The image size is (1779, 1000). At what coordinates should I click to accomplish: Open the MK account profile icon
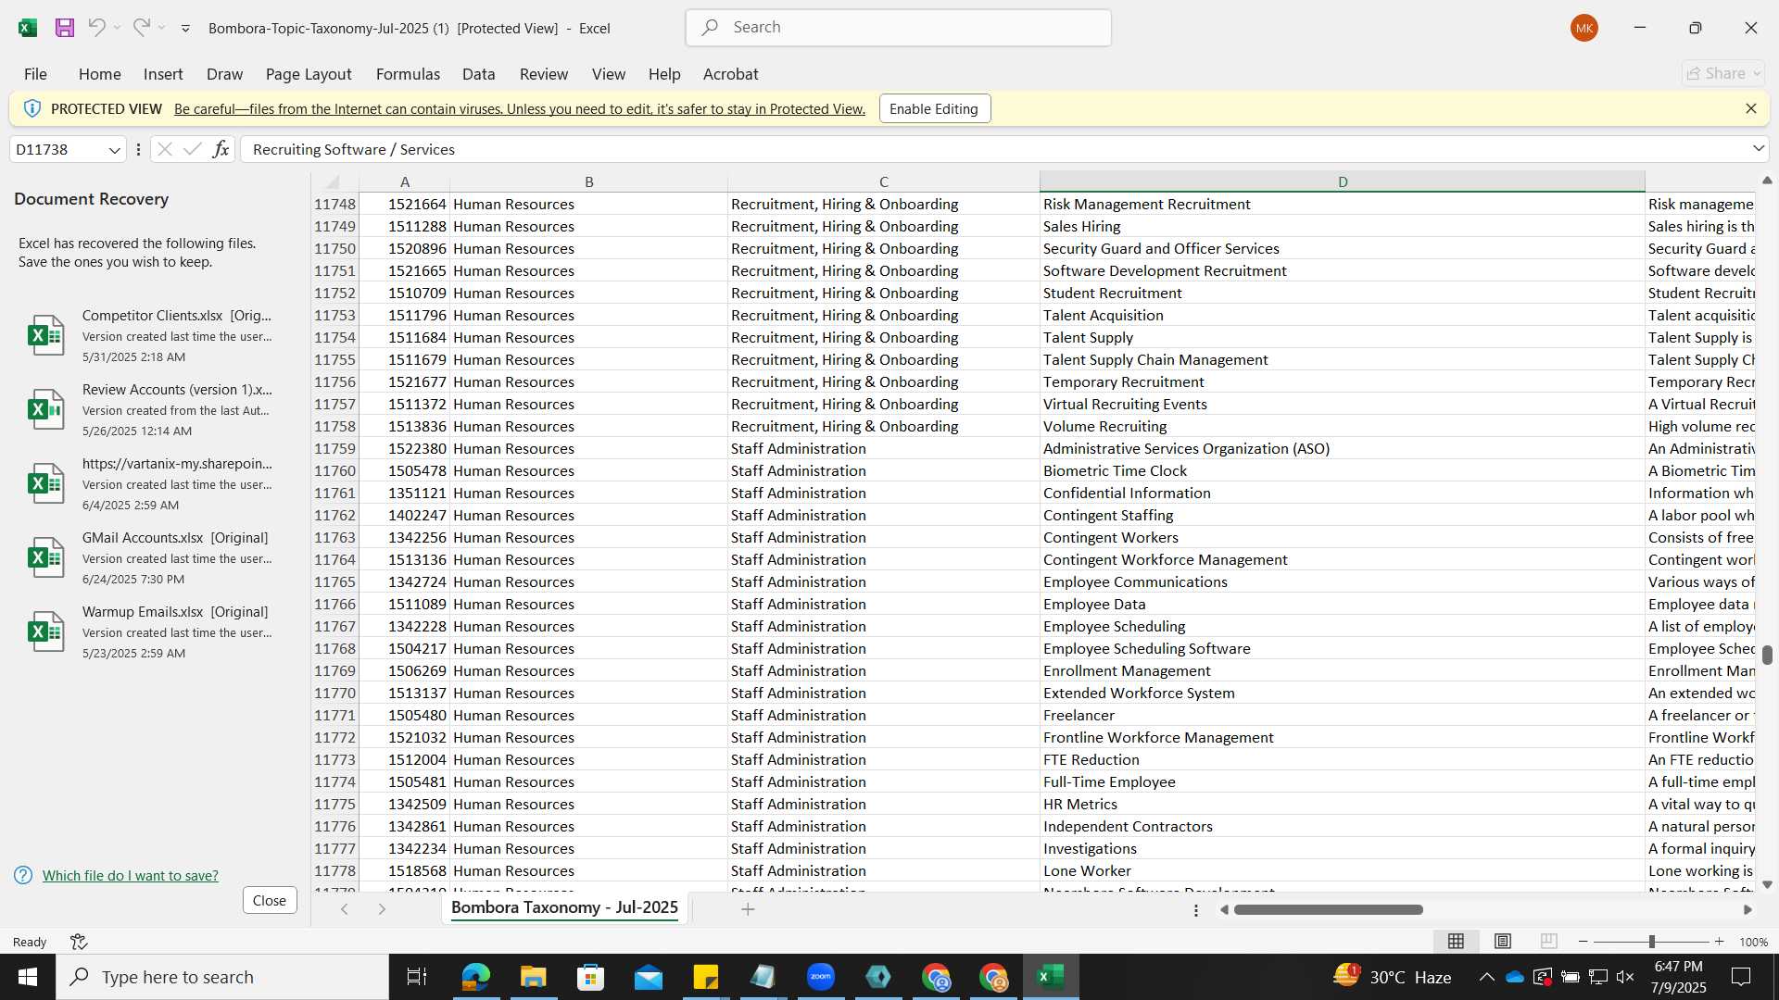1583,28
